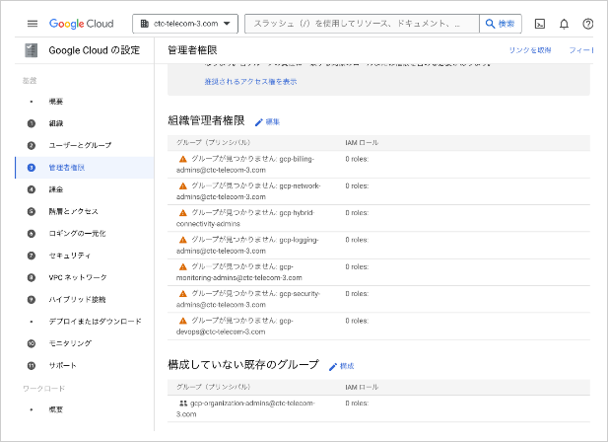Open サポート in sidebar
The image size is (608, 442).
point(62,366)
